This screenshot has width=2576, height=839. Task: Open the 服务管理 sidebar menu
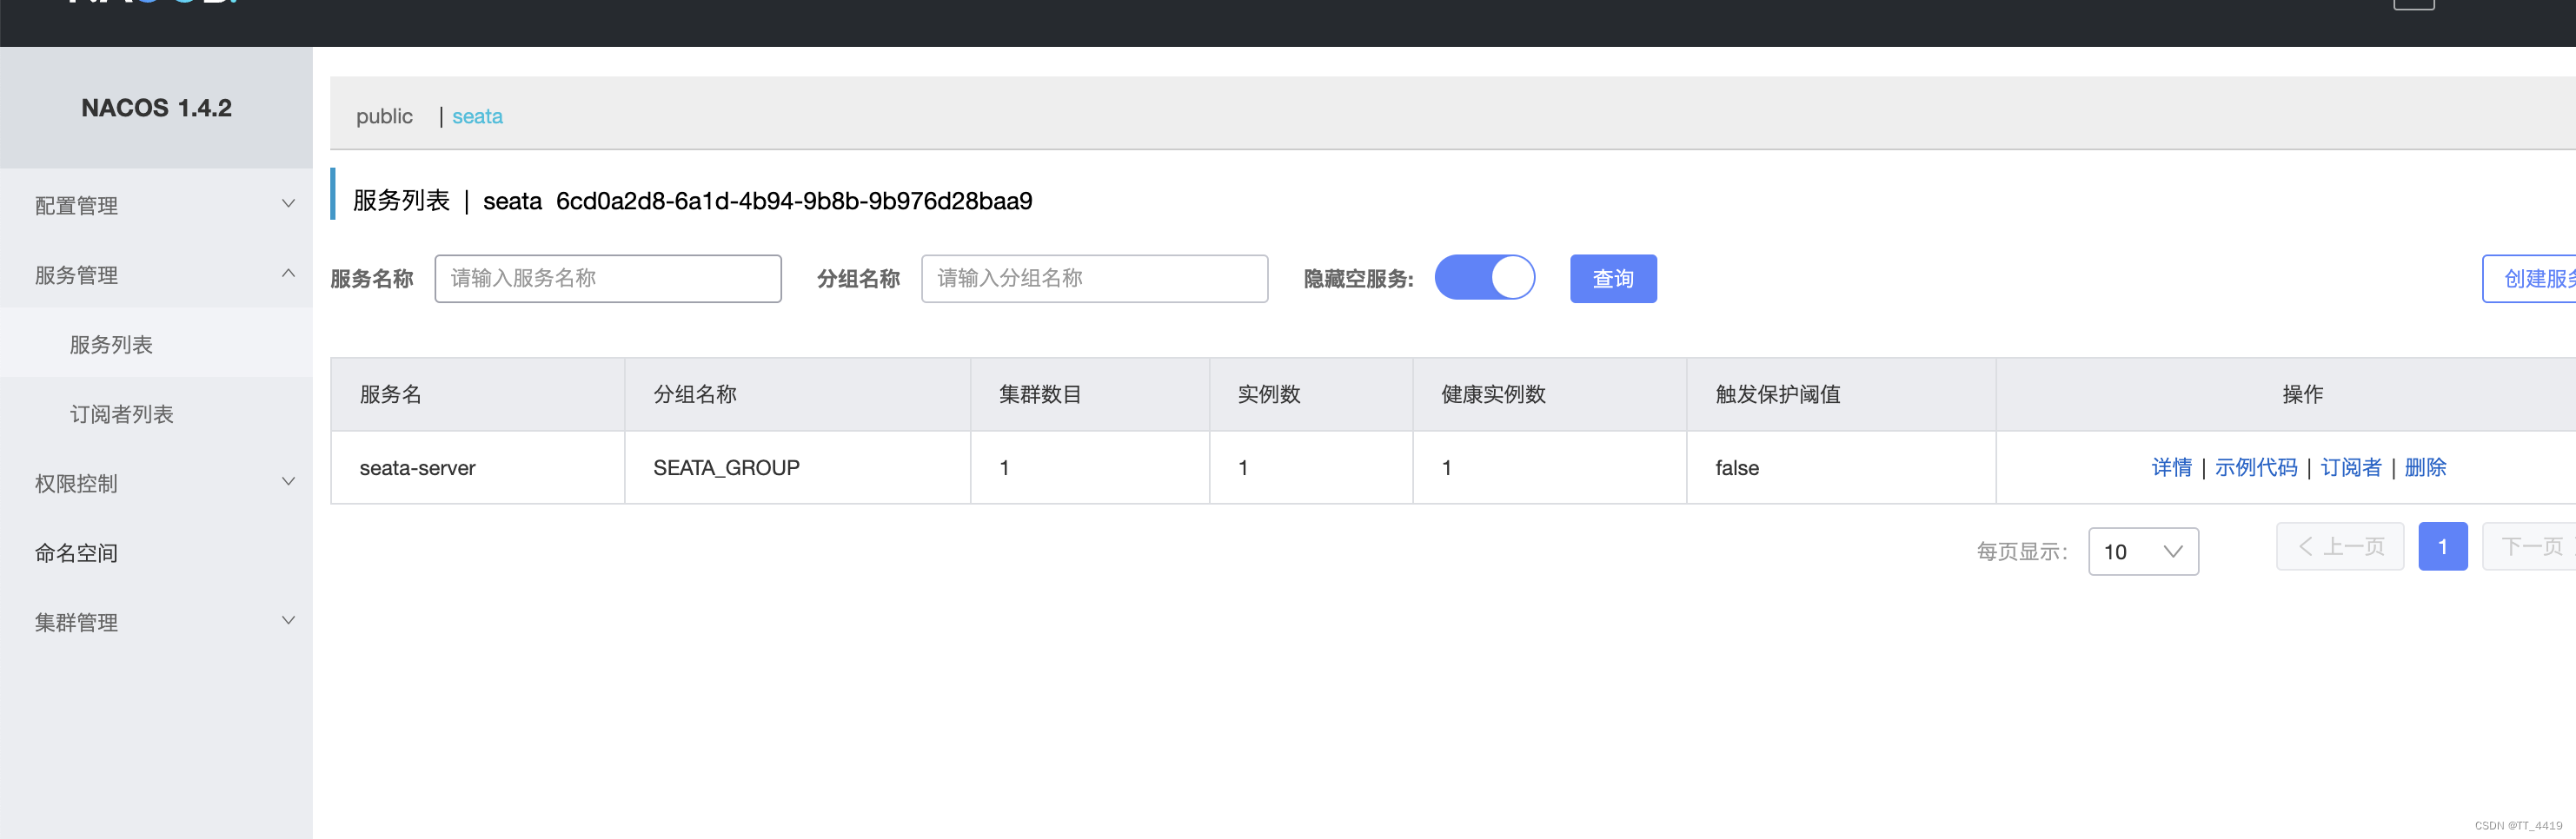pyautogui.click(x=156, y=274)
